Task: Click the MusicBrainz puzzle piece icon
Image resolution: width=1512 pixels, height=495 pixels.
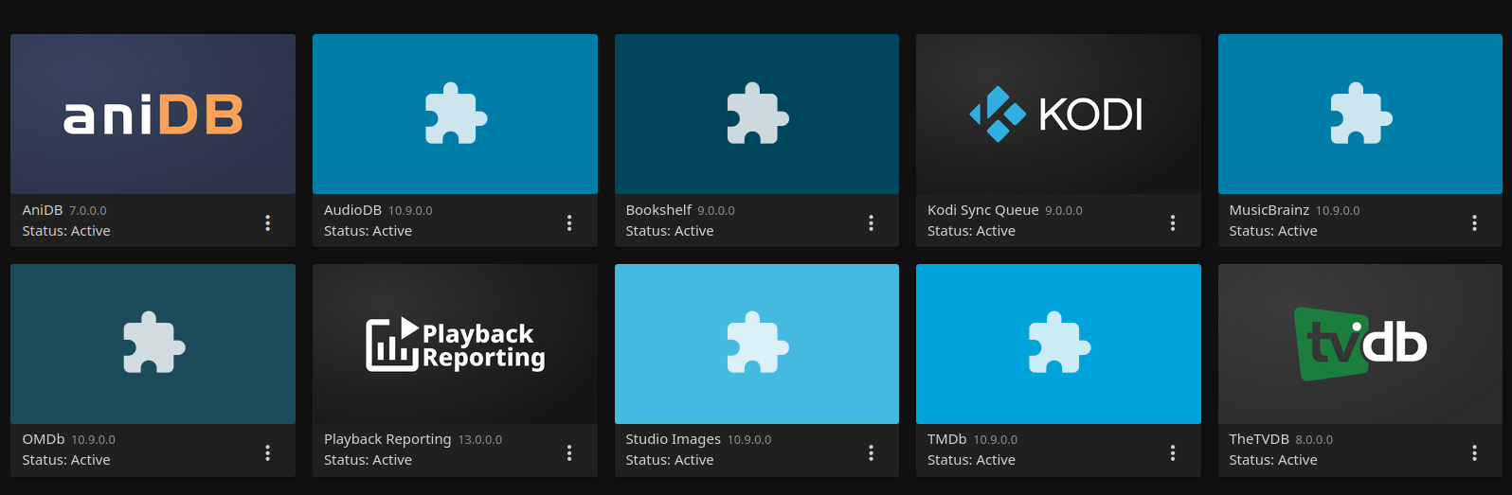Action: [x=1361, y=115]
